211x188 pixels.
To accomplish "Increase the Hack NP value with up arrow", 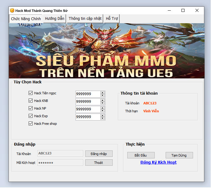I will (x=102, y=108).
